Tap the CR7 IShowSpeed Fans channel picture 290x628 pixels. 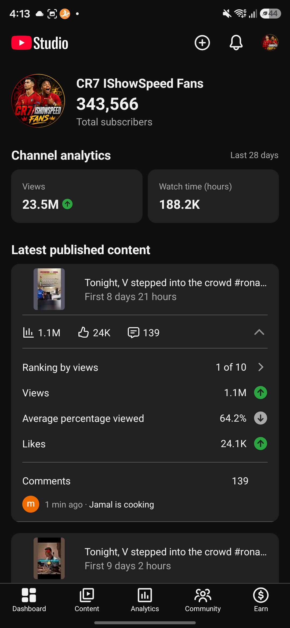[x=38, y=101]
